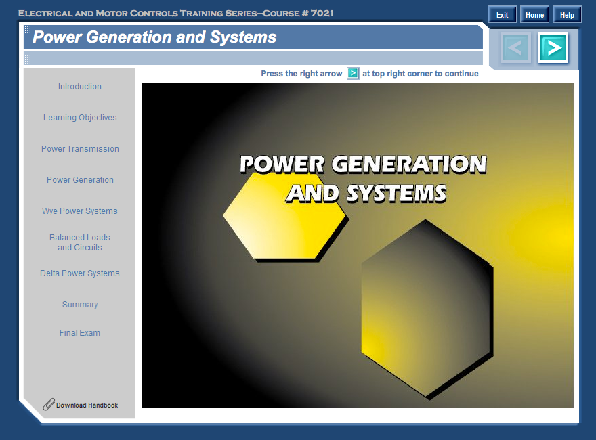Open the Help button
Image resolution: width=596 pixels, height=440 pixels.
tap(567, 14)
